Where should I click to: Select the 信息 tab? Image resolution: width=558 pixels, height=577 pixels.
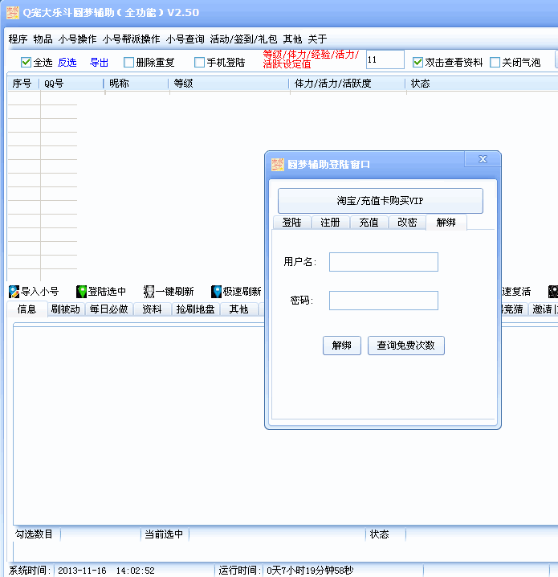[26, 309]
